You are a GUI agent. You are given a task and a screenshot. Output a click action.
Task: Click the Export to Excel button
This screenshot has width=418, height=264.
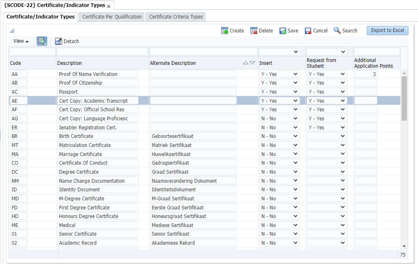coord(387,30)
